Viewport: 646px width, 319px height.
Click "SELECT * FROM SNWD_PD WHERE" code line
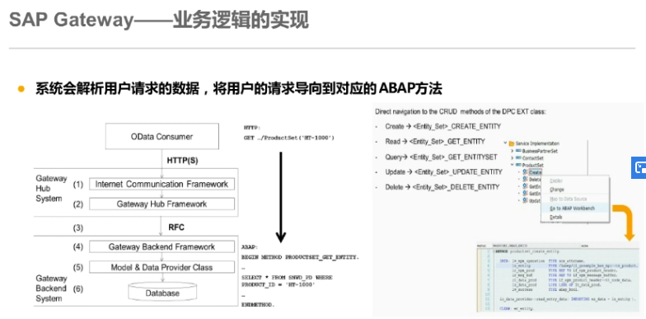287,277
